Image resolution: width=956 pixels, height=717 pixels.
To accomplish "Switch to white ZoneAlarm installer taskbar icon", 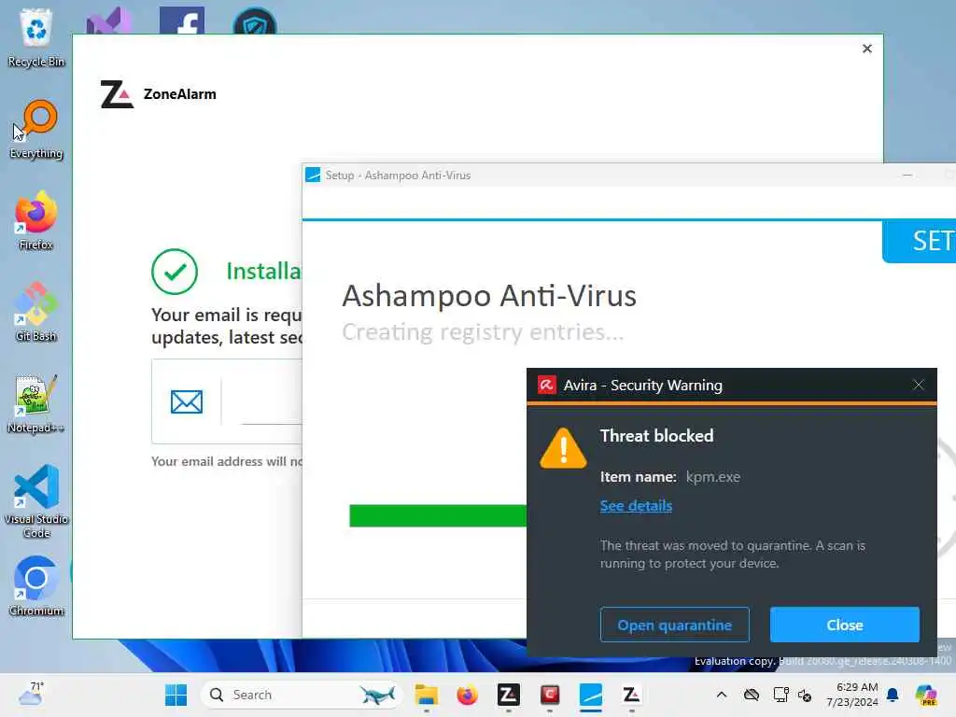I will [632, 695].
